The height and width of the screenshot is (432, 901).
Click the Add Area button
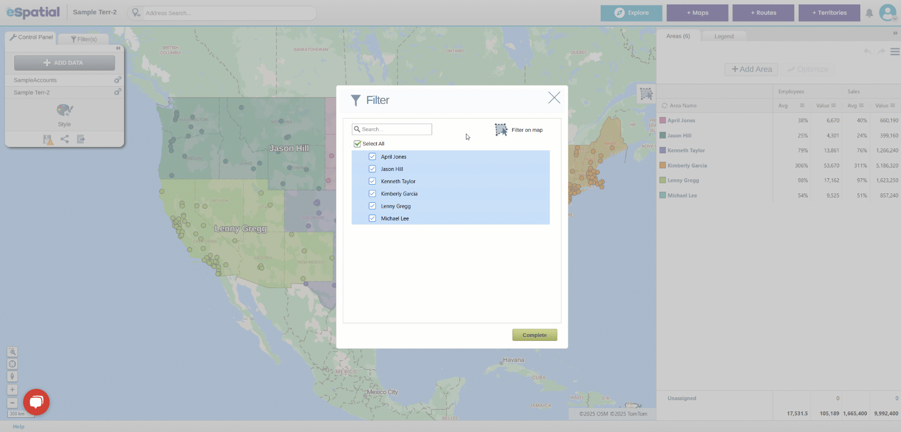point(751,70)
